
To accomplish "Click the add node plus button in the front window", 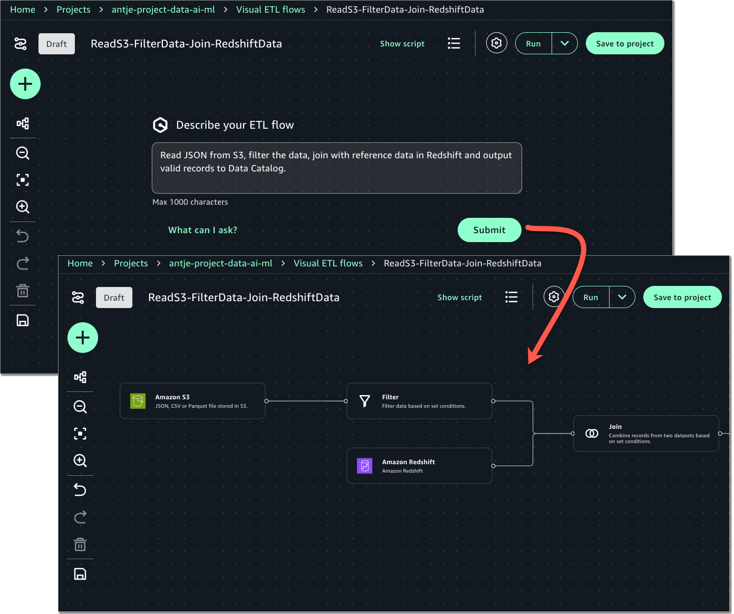I will coord(83,338).
